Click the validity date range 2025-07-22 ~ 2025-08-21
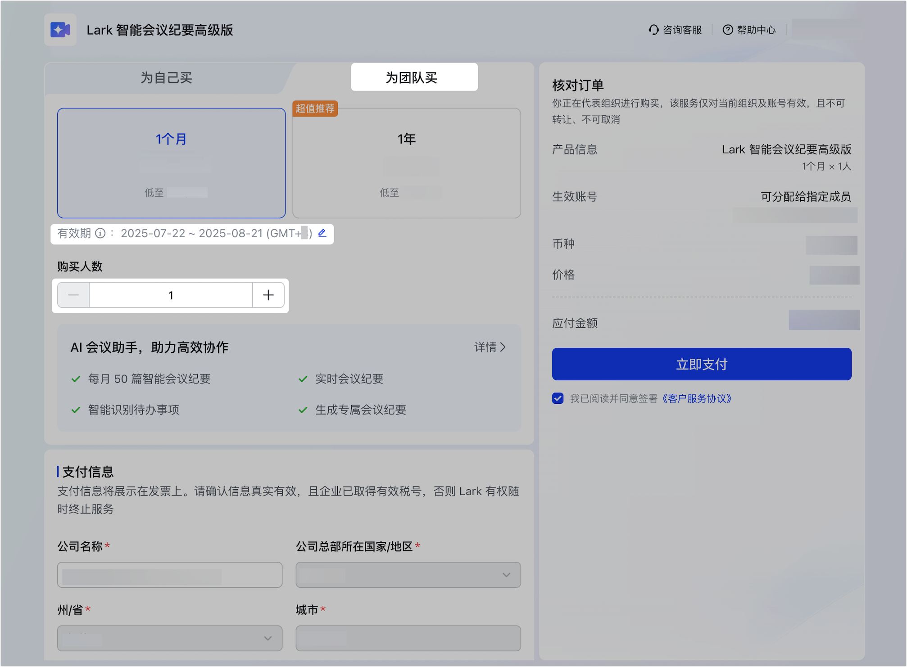The image size is (907, 667). click(x=192, y=233)
